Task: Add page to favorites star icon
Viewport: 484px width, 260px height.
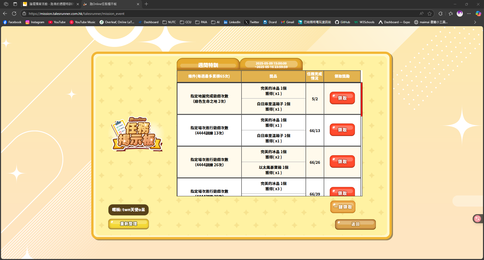Action: [430, 14]
